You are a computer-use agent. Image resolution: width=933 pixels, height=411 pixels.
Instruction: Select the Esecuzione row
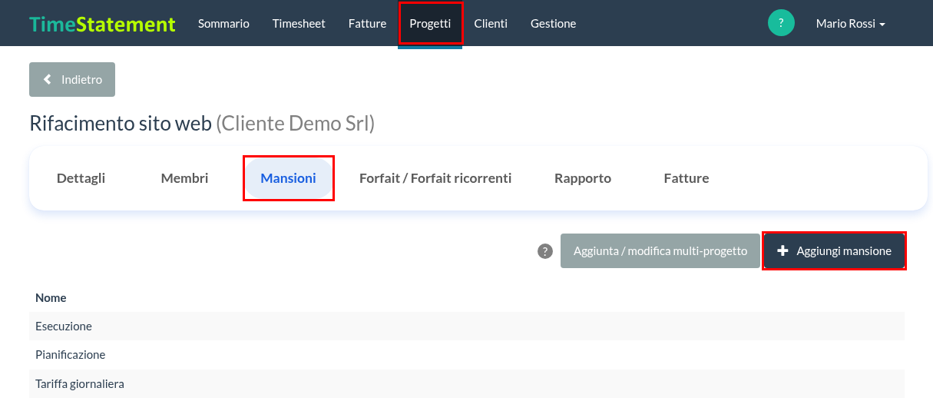(x=467, y=326)
